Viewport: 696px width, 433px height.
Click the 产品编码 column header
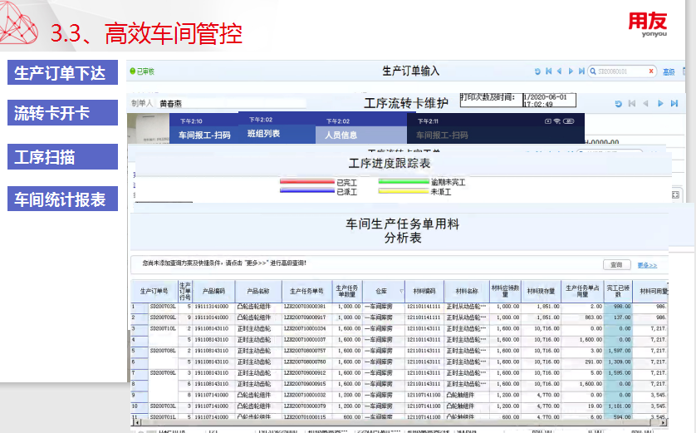coord(213,292)
